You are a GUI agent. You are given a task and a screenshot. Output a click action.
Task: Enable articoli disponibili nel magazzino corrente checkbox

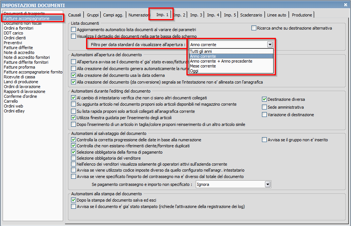73,104
